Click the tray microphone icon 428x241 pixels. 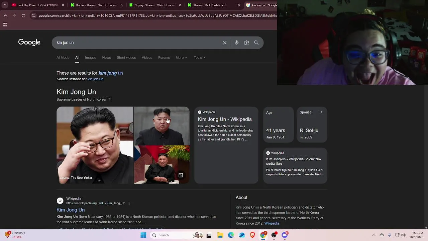point(390,235)
